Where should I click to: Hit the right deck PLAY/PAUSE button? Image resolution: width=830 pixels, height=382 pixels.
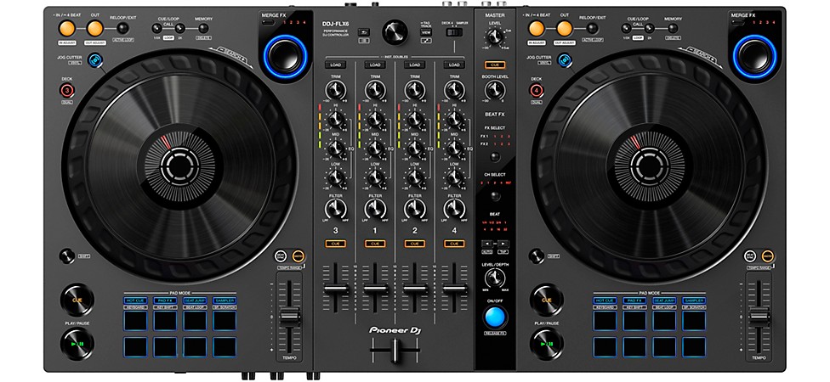[x=546, y=344]
